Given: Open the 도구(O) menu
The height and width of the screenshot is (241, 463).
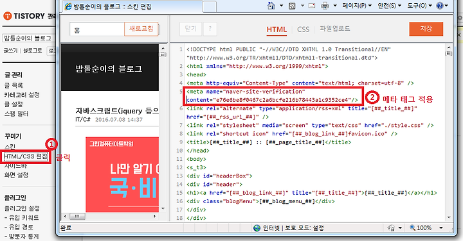Looking at the screenshot, I should 419,6.
